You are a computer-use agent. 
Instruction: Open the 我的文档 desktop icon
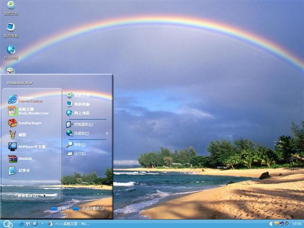point(11,8)
